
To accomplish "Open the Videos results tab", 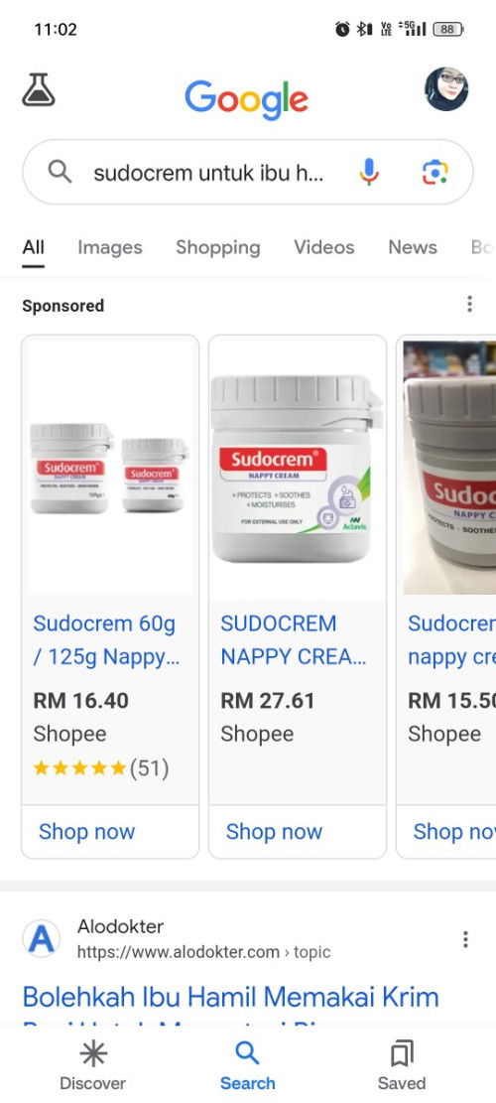I will pyautogui.click(x=323, y=247).
